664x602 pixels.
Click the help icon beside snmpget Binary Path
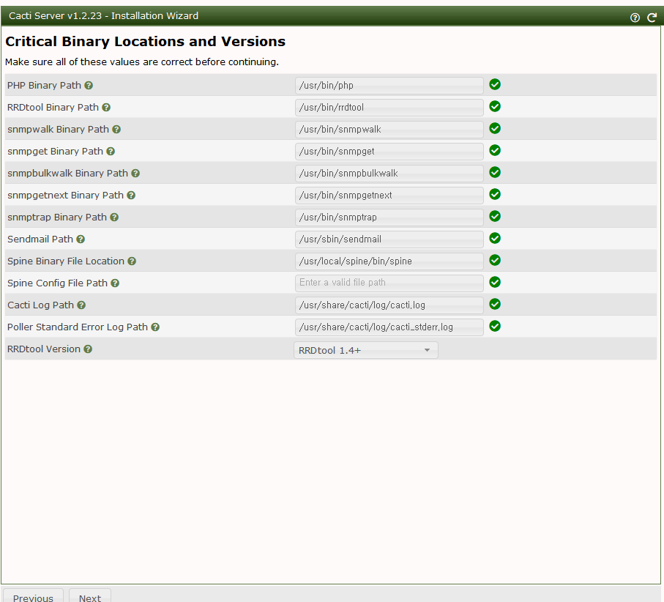(x=111, y=152)
